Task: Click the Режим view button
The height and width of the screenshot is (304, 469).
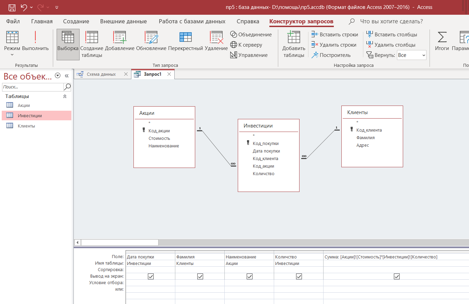Action: coord(12,40)
